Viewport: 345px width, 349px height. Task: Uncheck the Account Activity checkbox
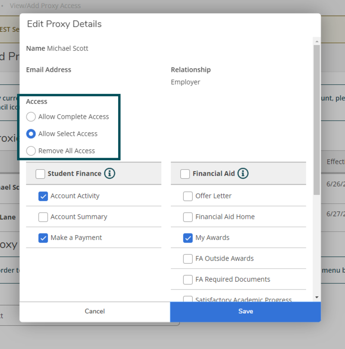(43, 196)
